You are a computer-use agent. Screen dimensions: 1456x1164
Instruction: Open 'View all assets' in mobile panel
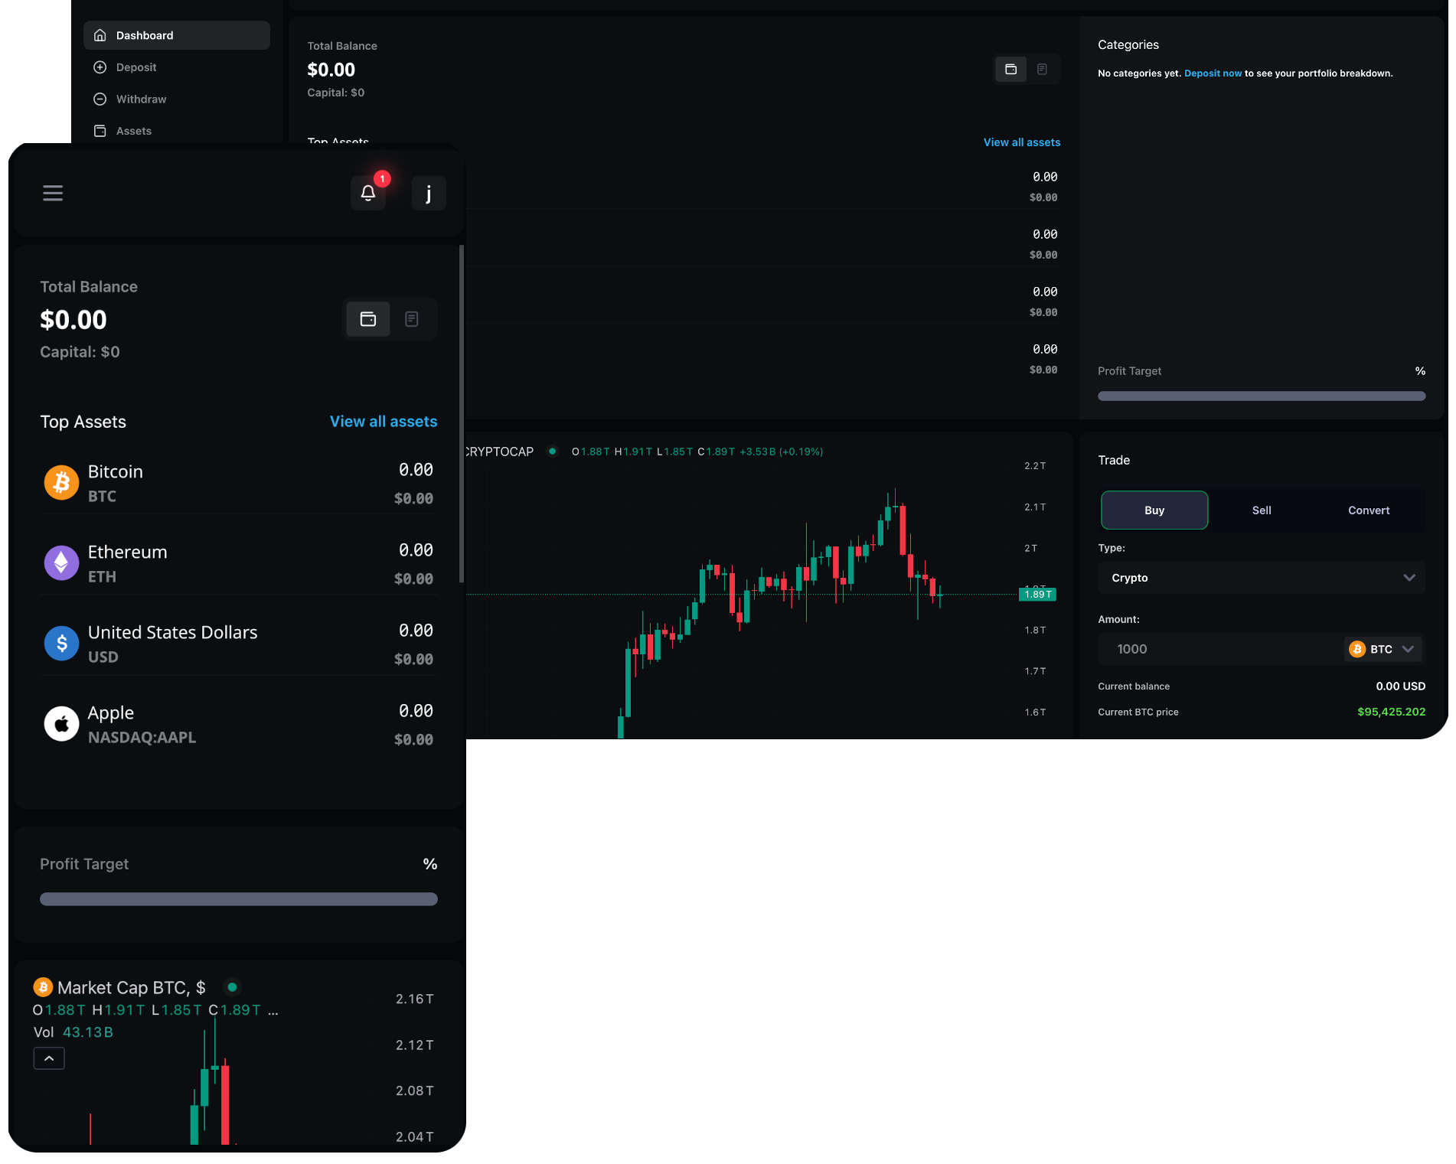pyautogui.click(x=384, y=422)
